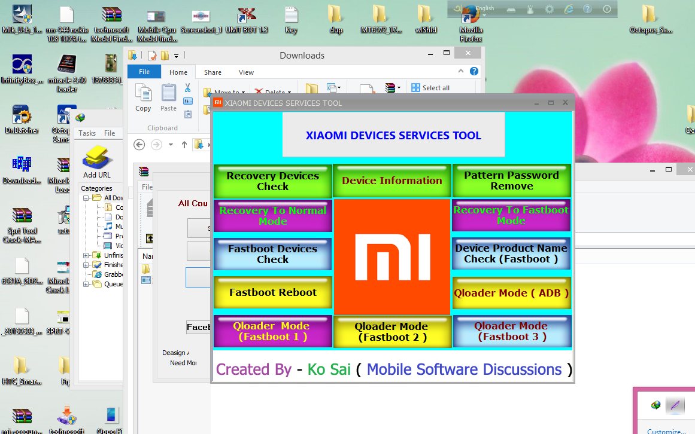Click Qloader Mode (Fastboot 3) button
This screenshot has height=434, width=695.
click(x=511, y=331)
